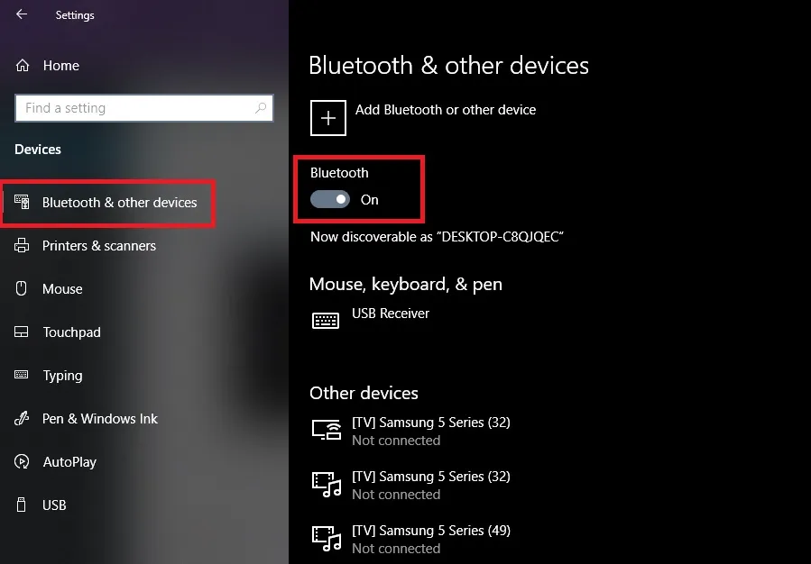Viewport: 811px width, 564px height.
Task: Click the Find a setting search field
Action: (135, 107)
